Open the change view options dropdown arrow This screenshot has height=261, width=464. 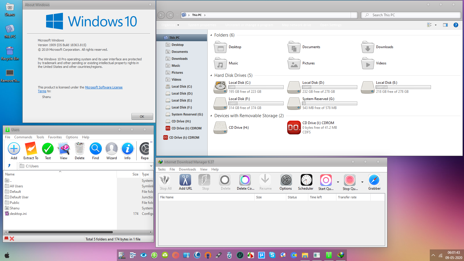(436, 25)
